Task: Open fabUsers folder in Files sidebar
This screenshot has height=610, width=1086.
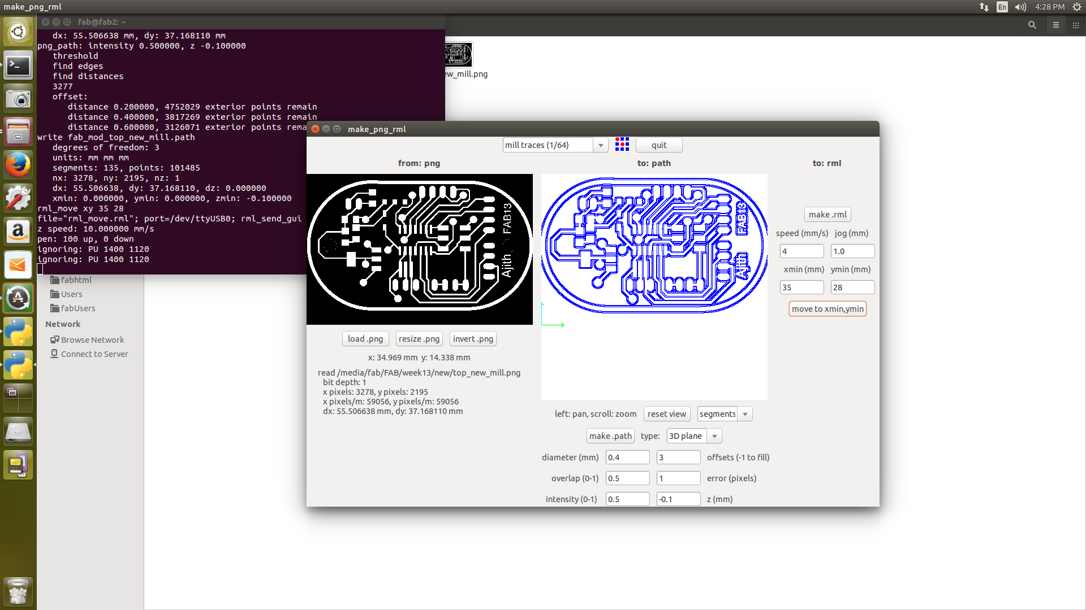Action: click(x=73, y=308)
